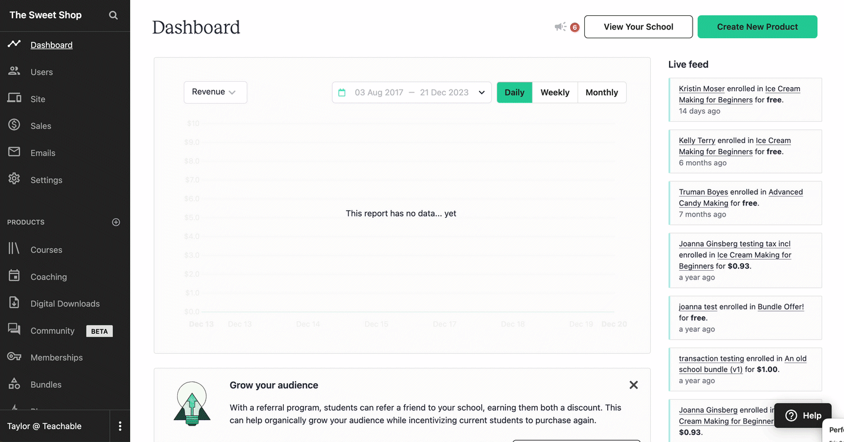Open Courses under Products
Screen dimensions: 844x442
[x=47, y=250]
